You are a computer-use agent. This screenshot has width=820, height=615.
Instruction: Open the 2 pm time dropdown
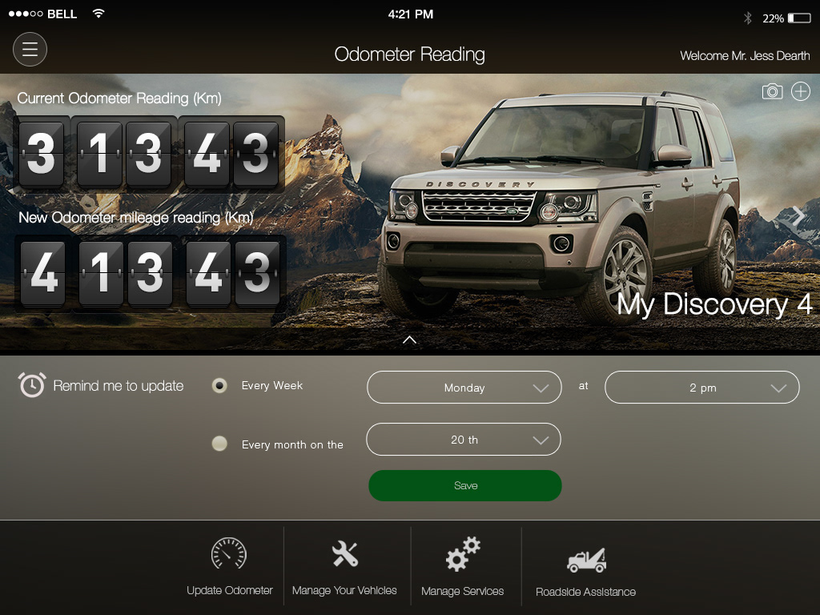[x=701, y=388]
